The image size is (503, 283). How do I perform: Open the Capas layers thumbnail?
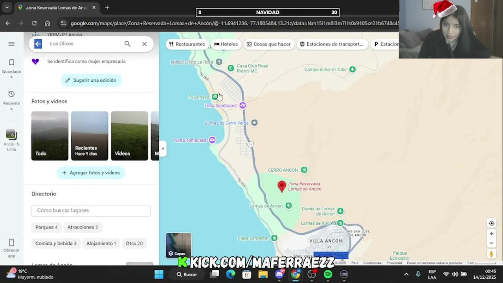179,246
